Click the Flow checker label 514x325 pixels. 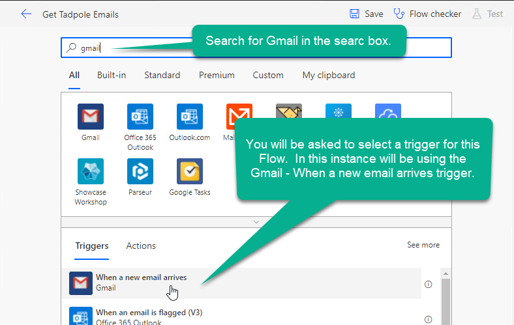click(435, 14)
